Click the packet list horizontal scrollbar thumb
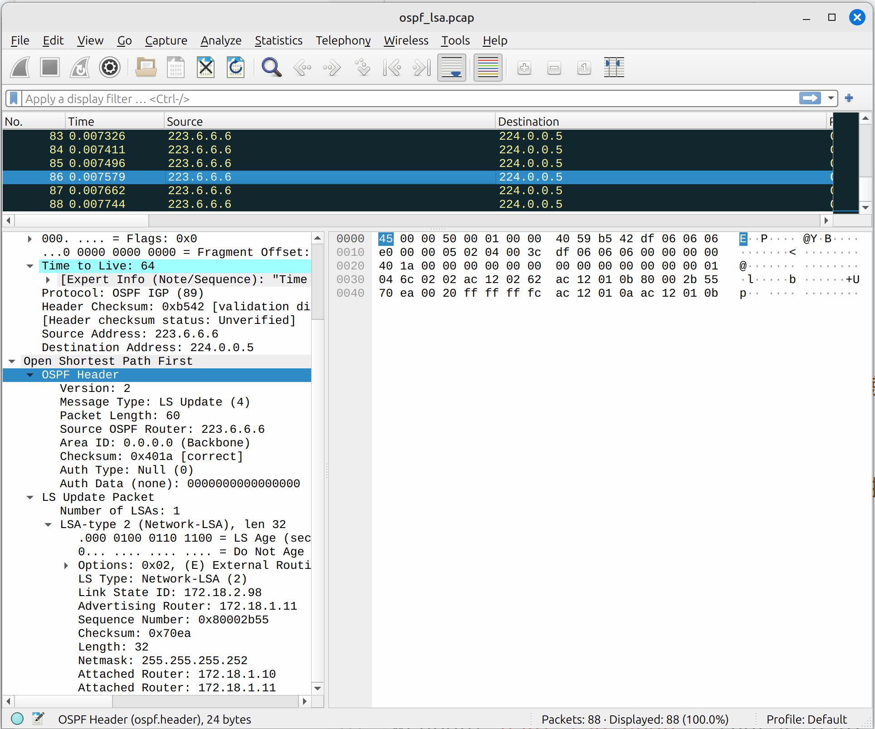 82,220
